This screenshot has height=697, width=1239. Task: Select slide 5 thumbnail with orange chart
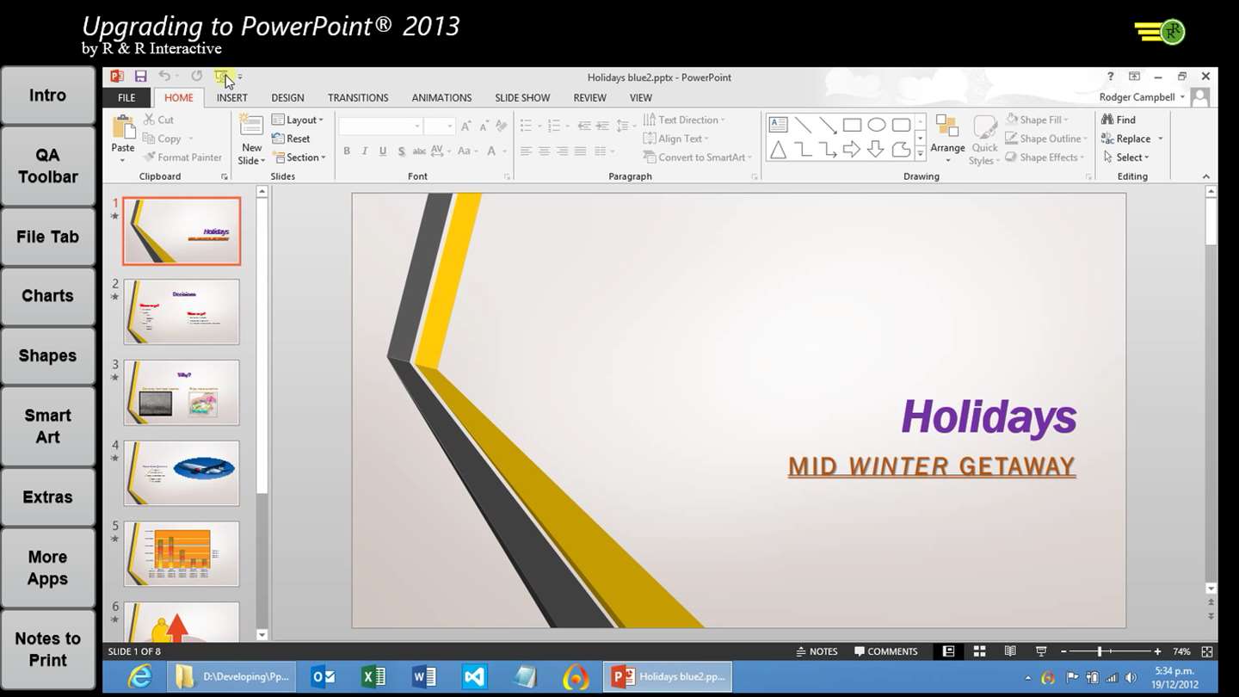(182, 554)
